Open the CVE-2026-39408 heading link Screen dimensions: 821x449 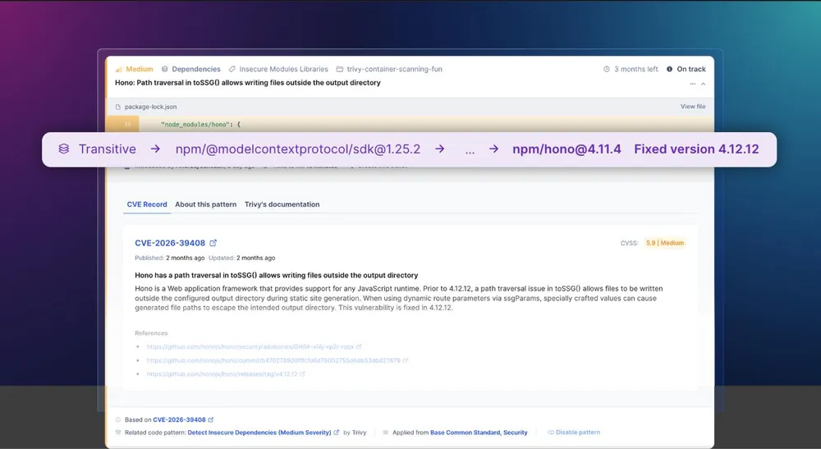pyautogui.click(x=170, y=243)
